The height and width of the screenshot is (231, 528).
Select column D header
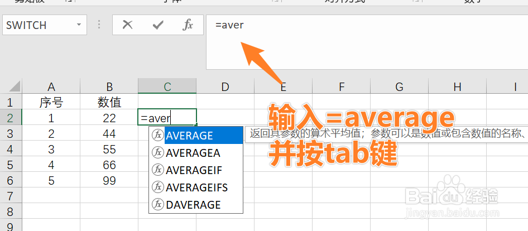click(x=225, y=86)
